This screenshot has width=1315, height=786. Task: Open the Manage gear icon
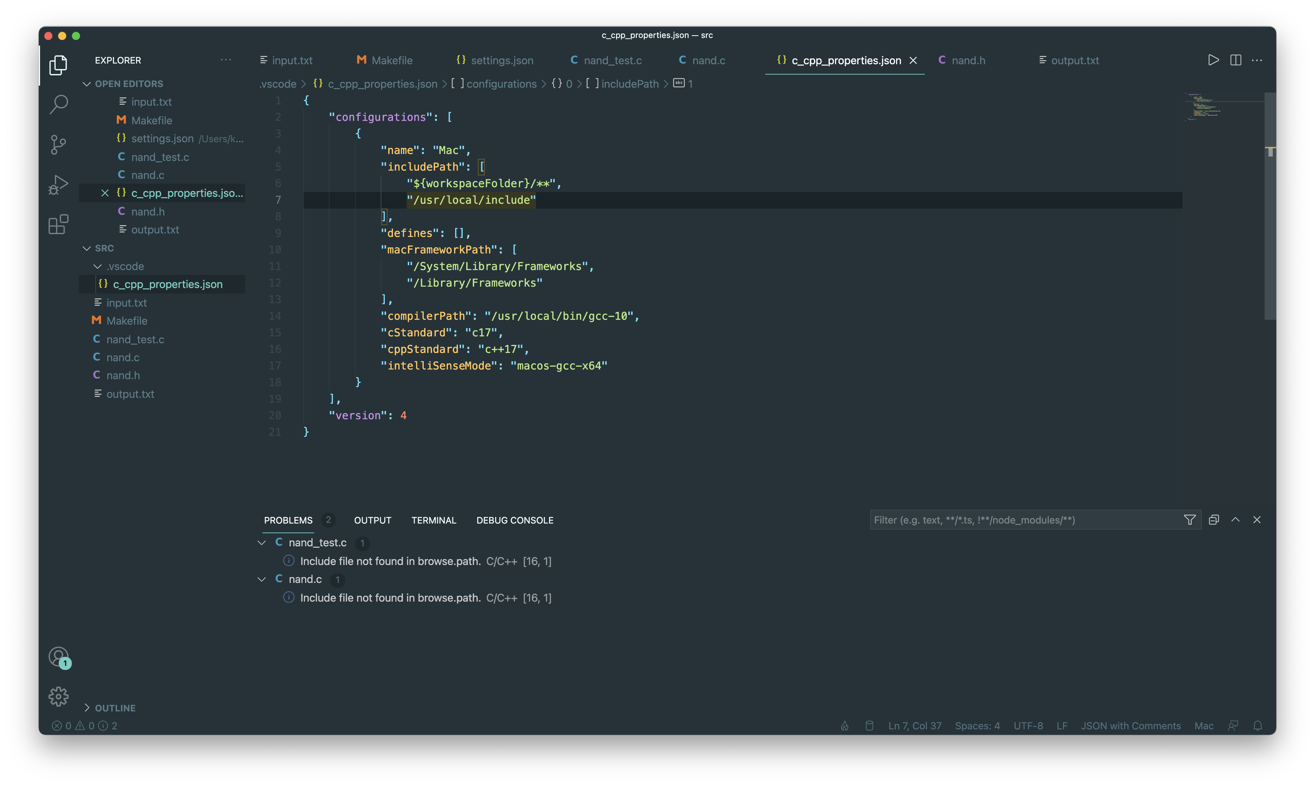click(x=58, y=697)
